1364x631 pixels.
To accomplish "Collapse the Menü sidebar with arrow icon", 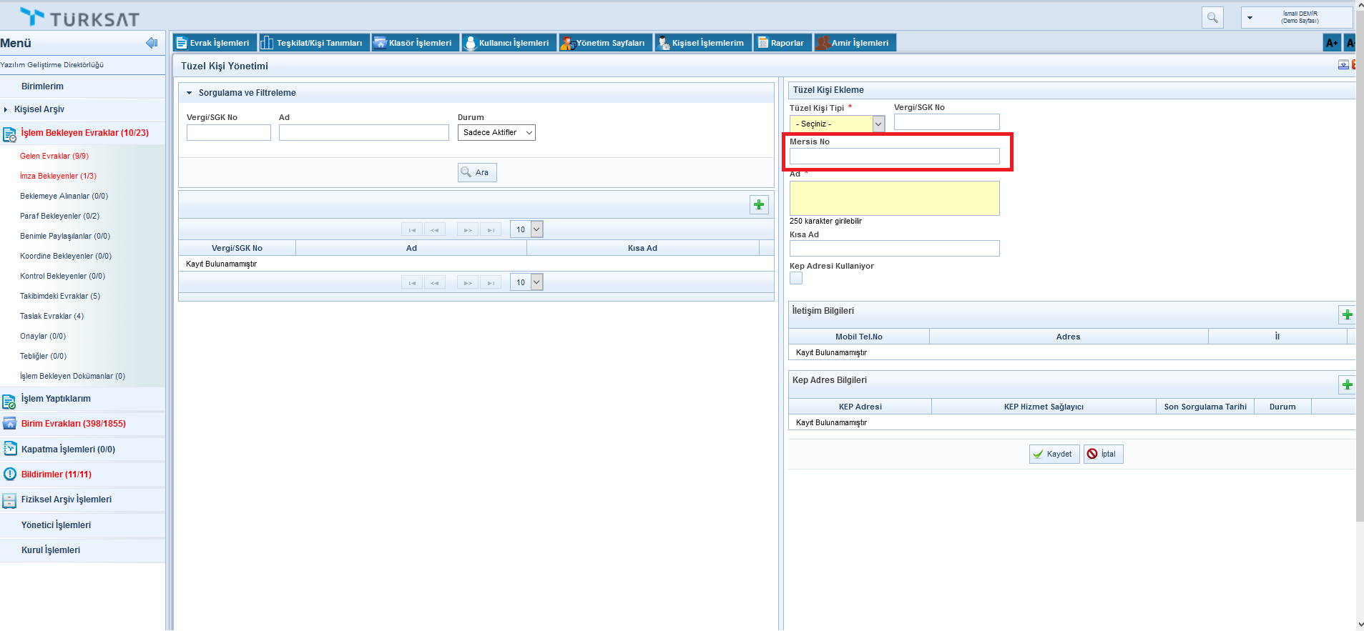I will point(152,43).
